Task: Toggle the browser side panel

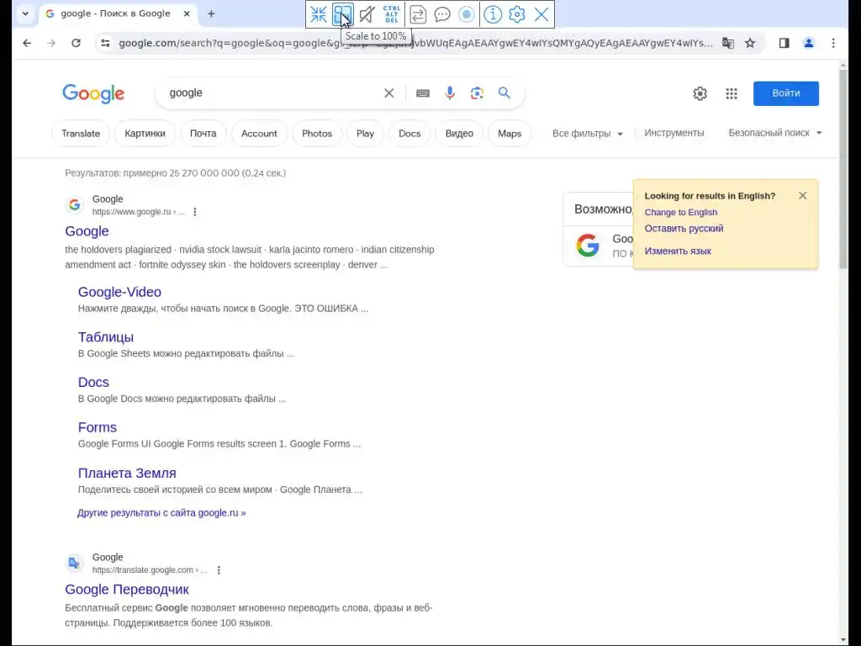Action: click(x=784, y=43)
